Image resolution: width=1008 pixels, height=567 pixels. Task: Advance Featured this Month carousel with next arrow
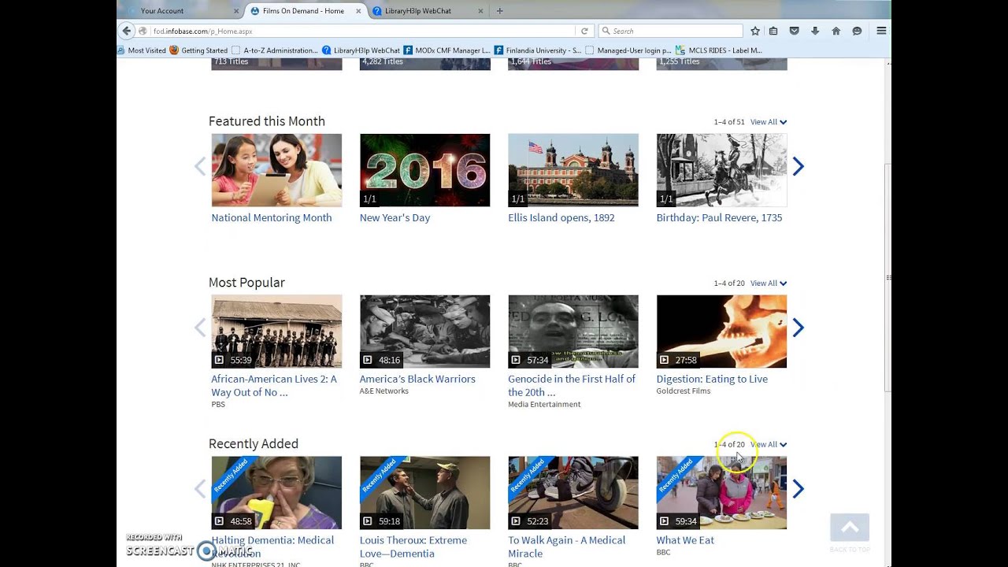pos(798,166)
